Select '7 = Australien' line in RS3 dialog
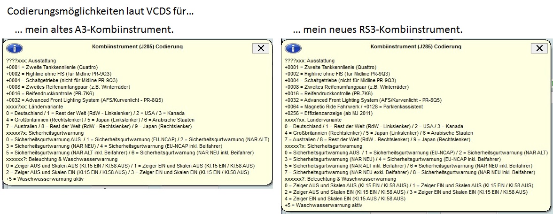 click(x=377, y=139)
